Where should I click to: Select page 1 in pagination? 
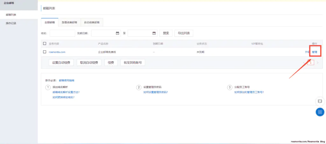[311, 62]
